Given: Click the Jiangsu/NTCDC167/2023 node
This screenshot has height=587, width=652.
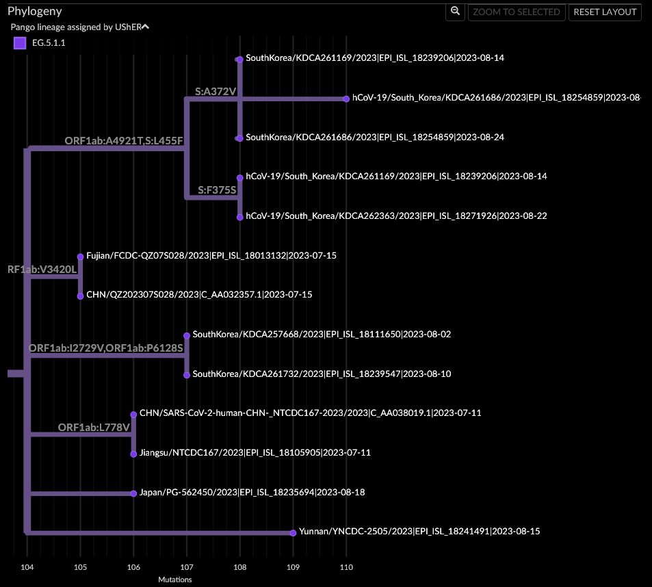Looking at the screenshot, I should (x=133, y=452).
